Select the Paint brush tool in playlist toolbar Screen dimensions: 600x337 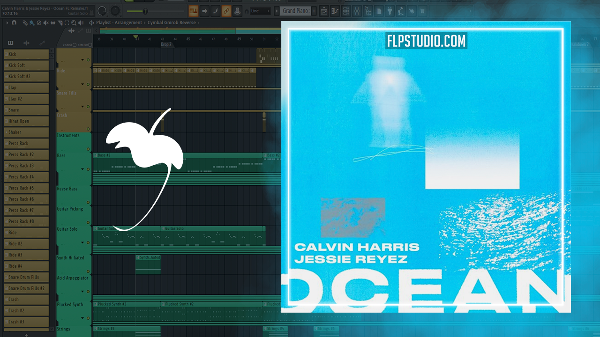point(31,22)
